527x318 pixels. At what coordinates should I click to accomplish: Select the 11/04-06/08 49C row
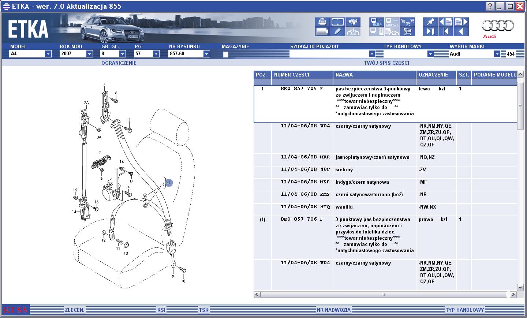385,173
